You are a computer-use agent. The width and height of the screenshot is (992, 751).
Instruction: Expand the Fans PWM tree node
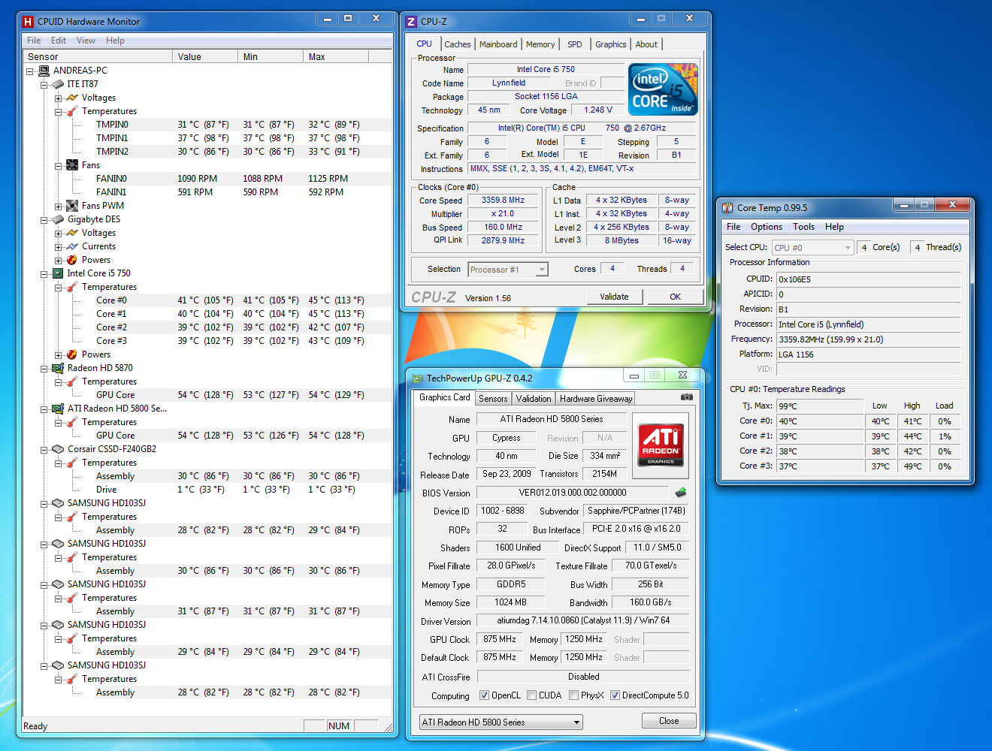pos(58,206)
